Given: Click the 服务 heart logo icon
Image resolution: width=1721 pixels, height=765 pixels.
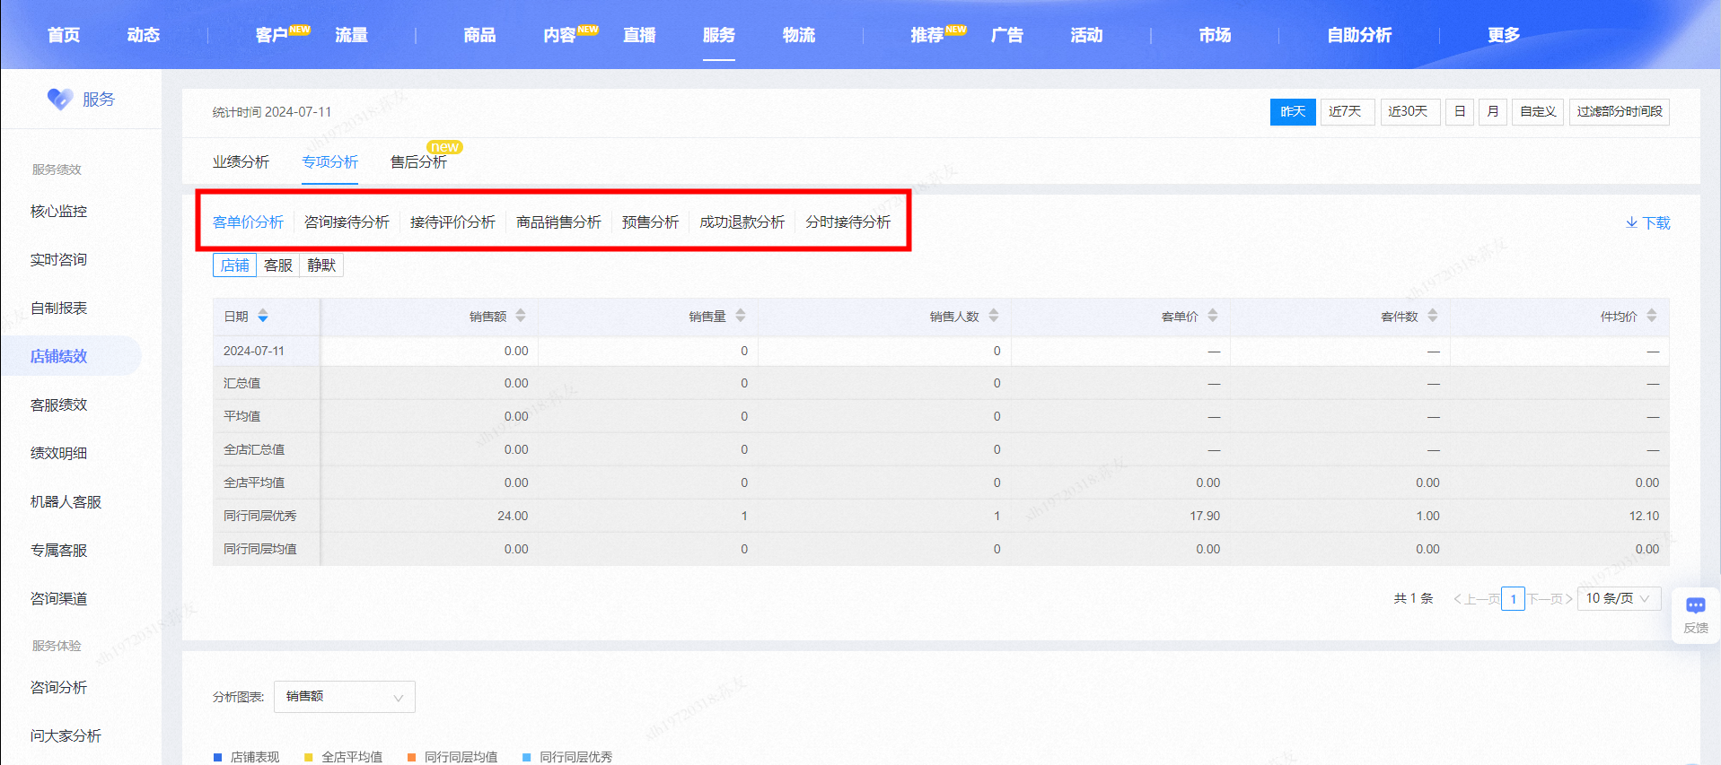Looking at the screenshot, I should [60, 99].
